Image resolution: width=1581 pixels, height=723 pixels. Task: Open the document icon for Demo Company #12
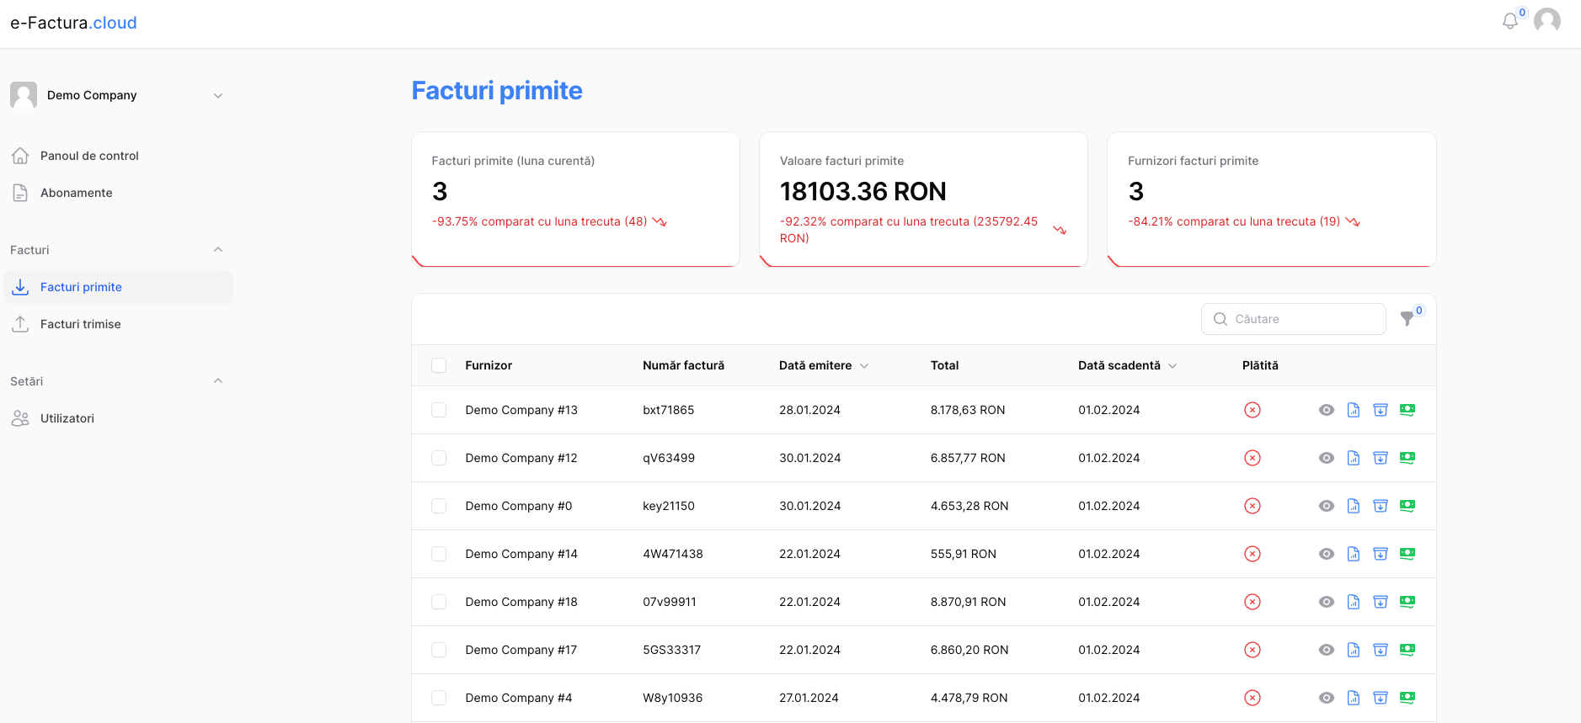1354,458
